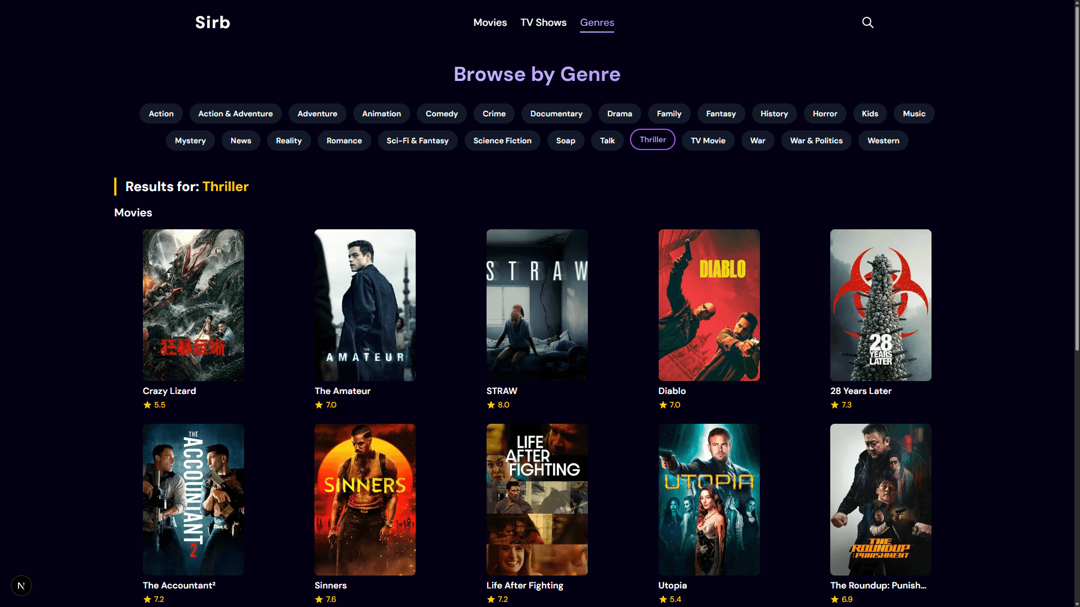
Task: Click the Life After Fighting title
Action: pyautogui.click(x=525, y=586)
